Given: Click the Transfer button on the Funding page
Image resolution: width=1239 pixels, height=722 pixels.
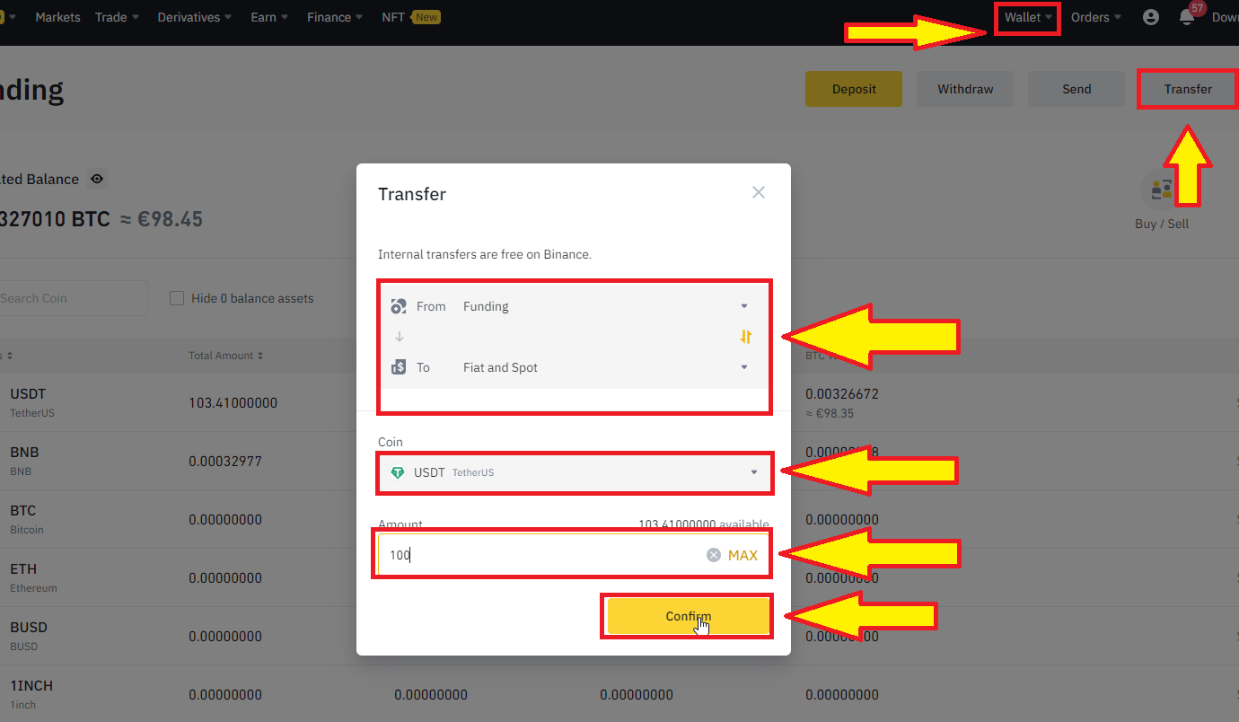Looking at the screenshot, I should pyautogui.click(x=1188, y=89).
